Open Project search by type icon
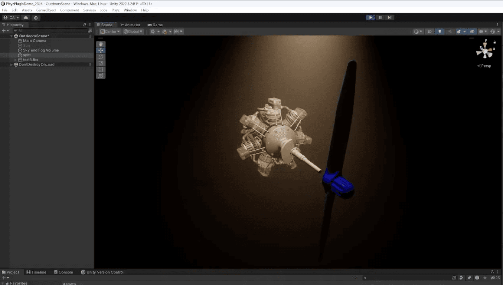The height and width of the screenshot is (285, 503). [461, 278]
